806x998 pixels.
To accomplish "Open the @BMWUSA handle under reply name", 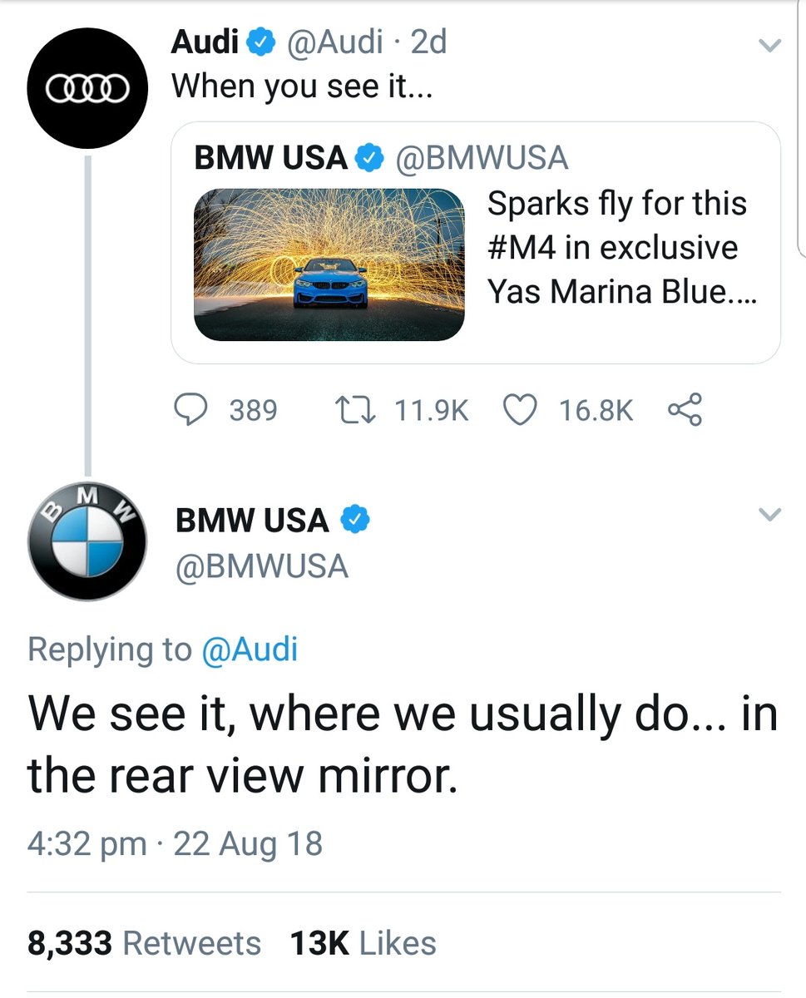I will [261, 566].
